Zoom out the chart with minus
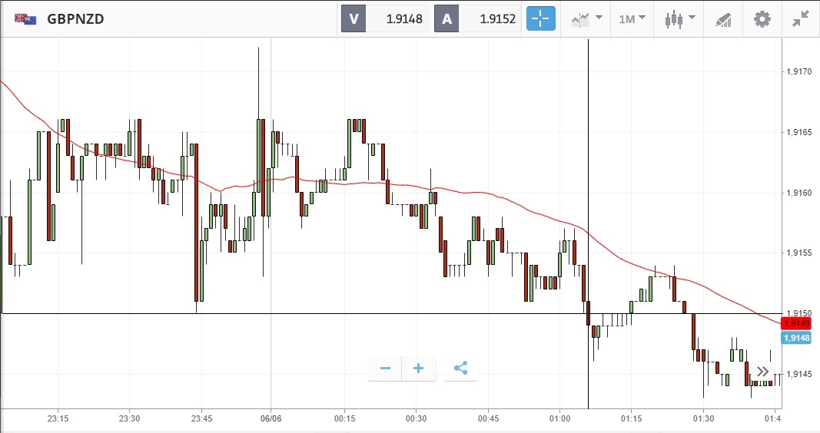The height and width of the screenshot is (433, 820). click(x=385, y=369)
